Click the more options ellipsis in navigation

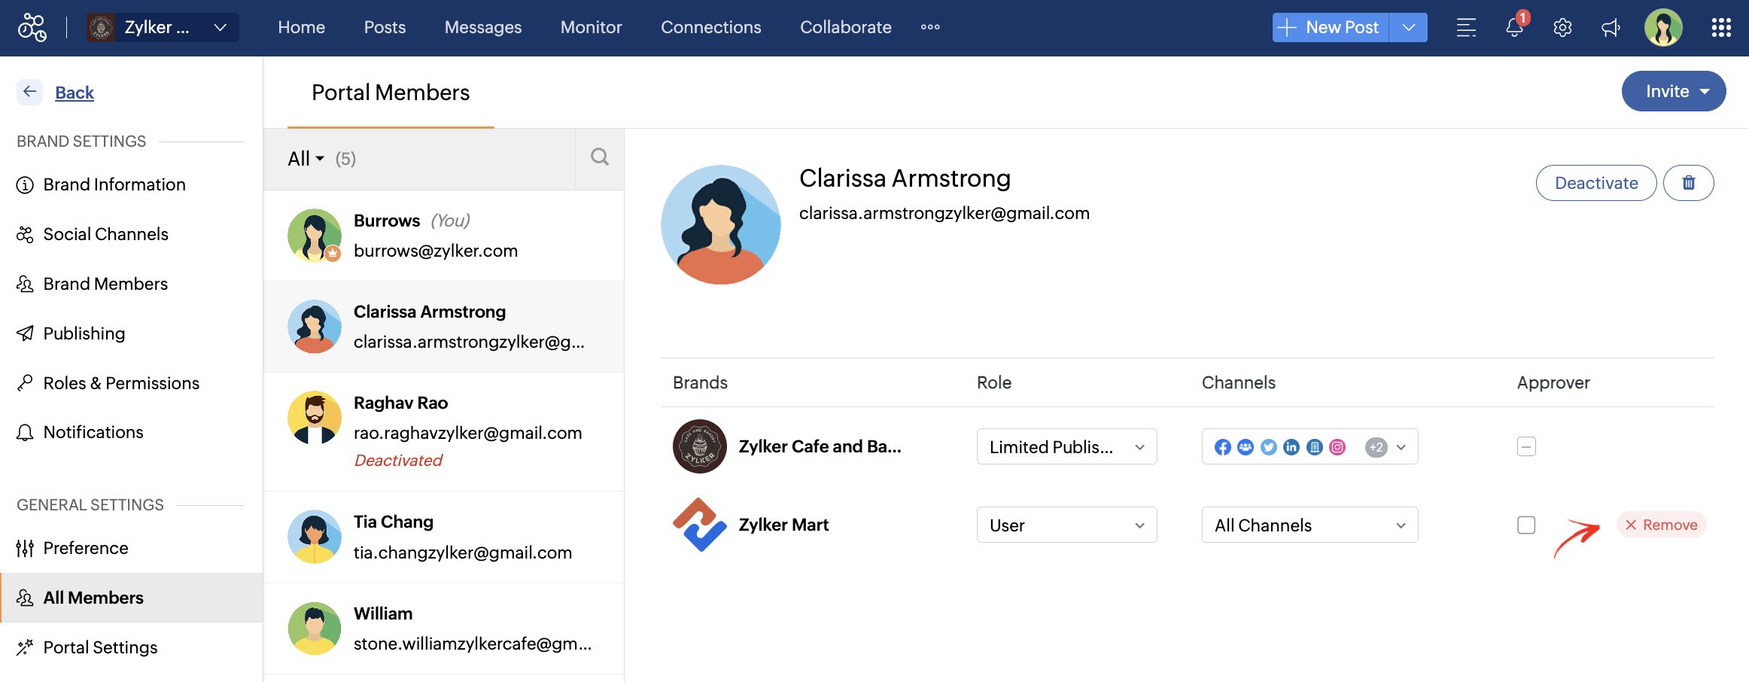[x=930, y=27]
